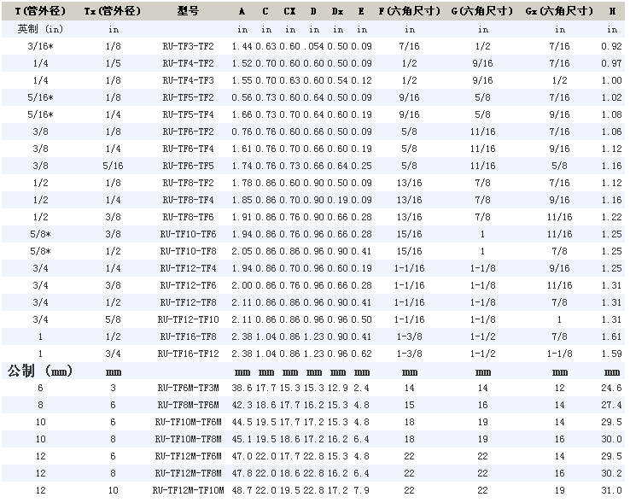Screen dimensions: 630x503
Task: Select the H column header
Action: tap(612, 11)
